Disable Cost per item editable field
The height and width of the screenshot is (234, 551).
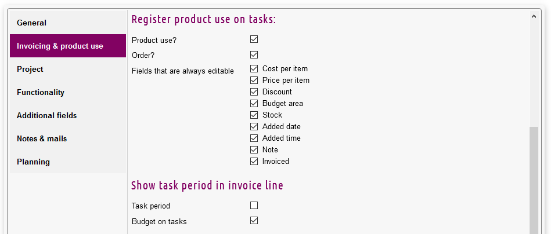pos(254,68)
